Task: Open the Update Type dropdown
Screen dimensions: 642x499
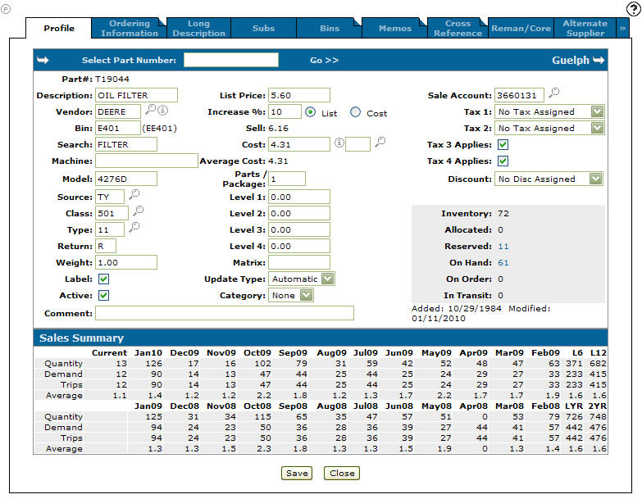Action: [x=302, y=279]
